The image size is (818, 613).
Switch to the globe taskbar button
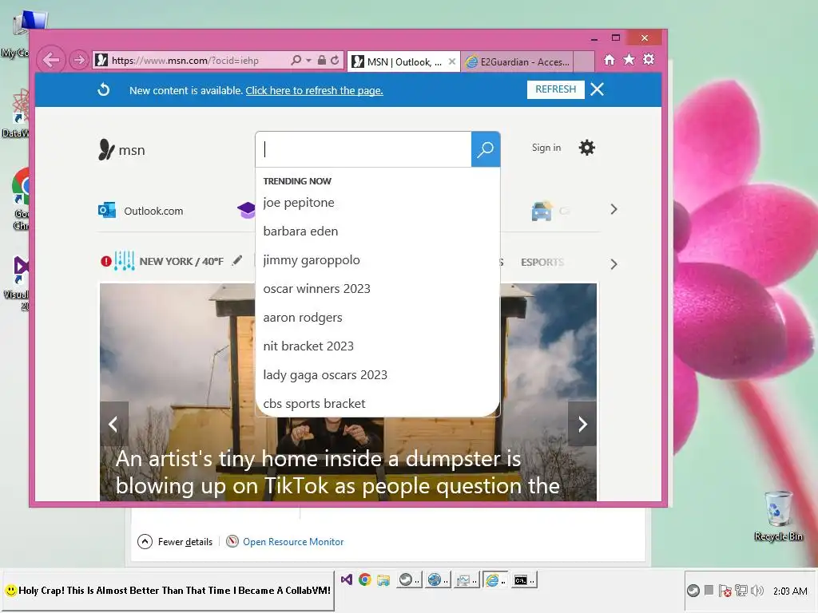pos(437,579)
